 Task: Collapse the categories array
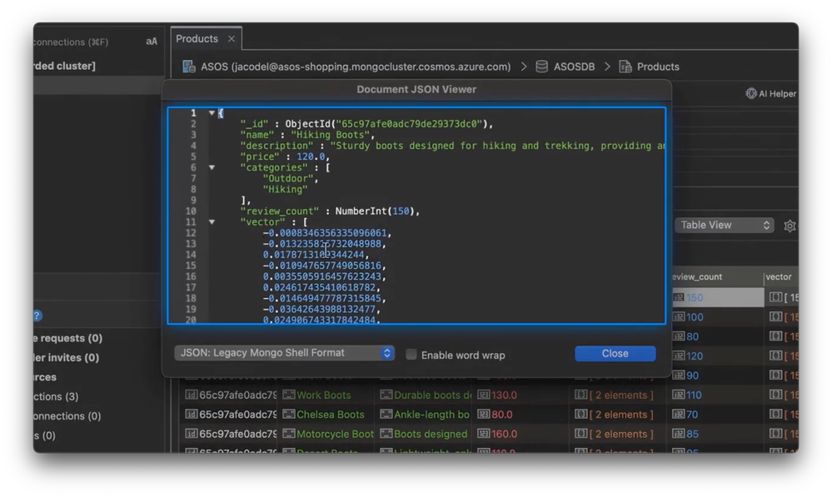(x=212, y=167)
